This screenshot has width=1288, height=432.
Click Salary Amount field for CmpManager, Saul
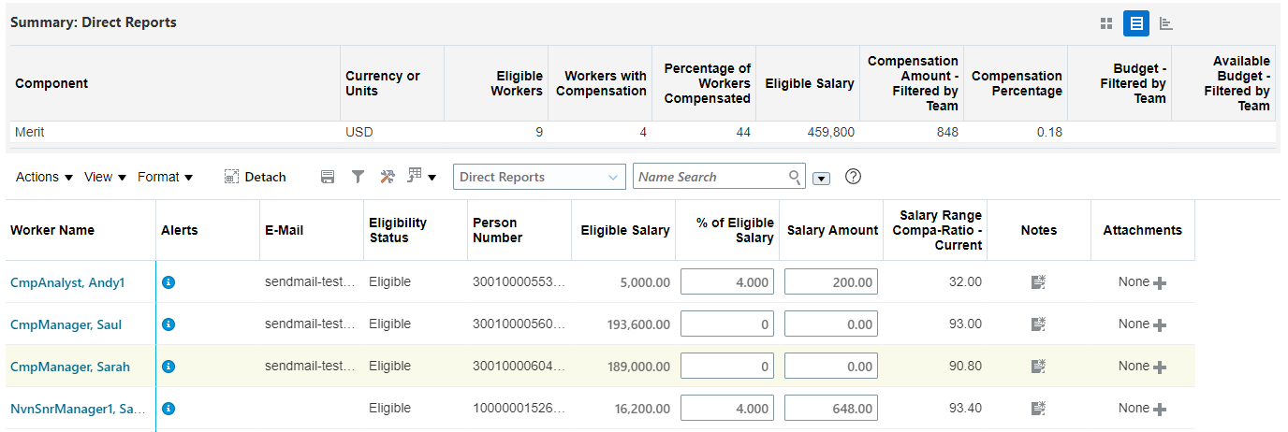[x=830, y=324]
